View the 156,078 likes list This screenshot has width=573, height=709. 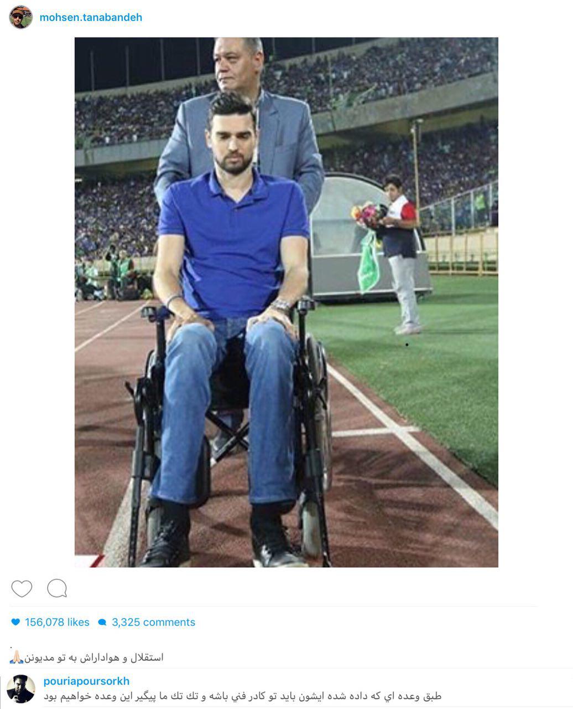[57, 622]
